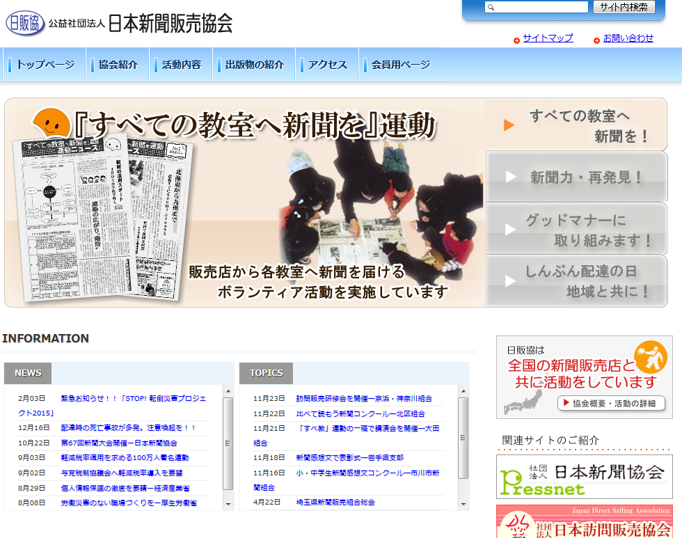Open the 日本訪問販売協会 banner
The height and width of the screenshot is (538, 682).
pyautogui.click(x=584, y=521)
